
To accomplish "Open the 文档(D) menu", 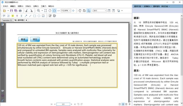I will pyautogui.click(x=28, y=6).
